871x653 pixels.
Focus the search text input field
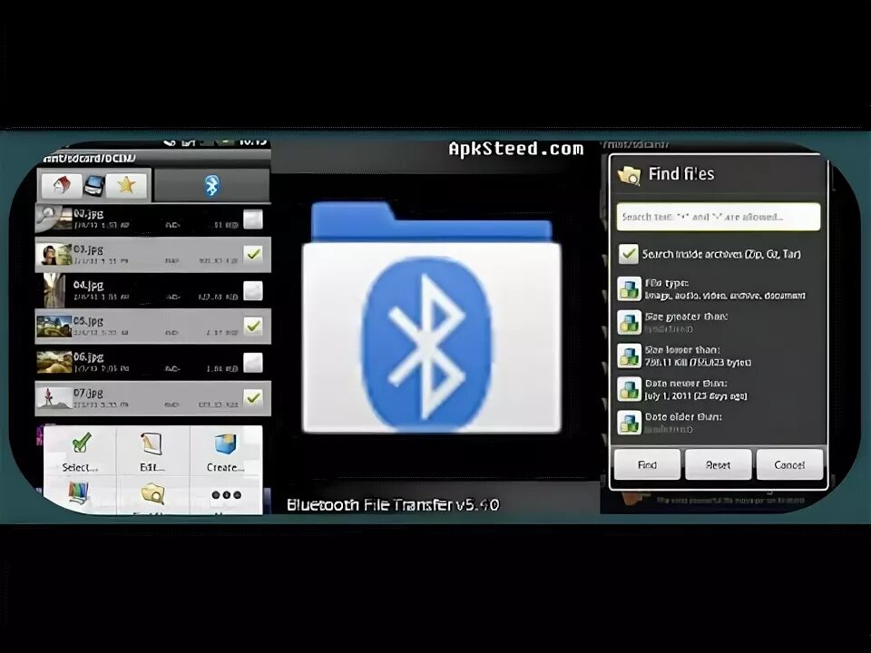click(x=719, y=217)
